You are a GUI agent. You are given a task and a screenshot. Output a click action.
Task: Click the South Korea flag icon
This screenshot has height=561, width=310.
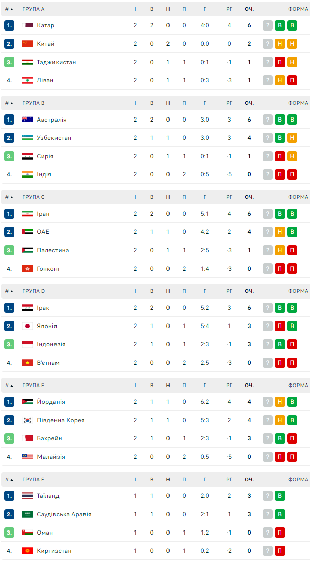point(27,420)
